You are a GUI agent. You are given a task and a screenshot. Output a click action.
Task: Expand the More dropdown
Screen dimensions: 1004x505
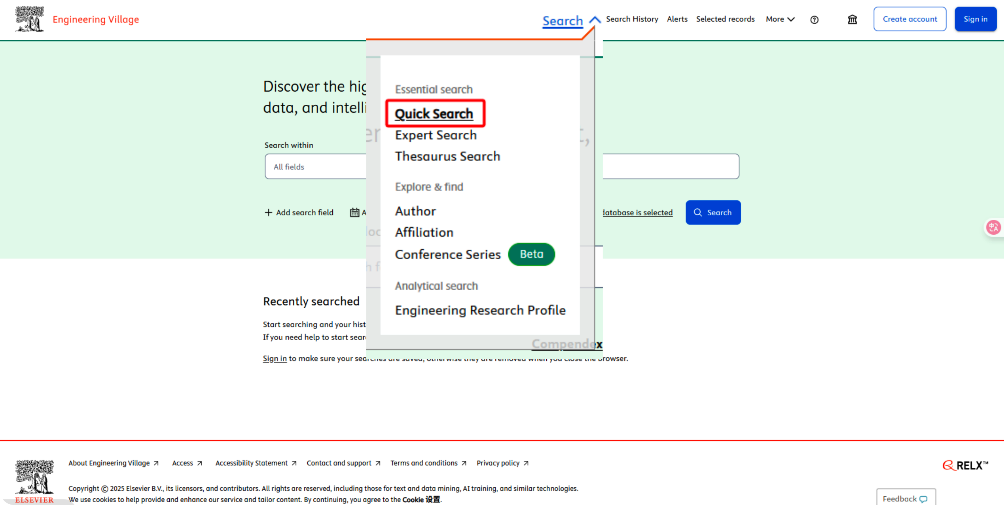pos(780,19)
